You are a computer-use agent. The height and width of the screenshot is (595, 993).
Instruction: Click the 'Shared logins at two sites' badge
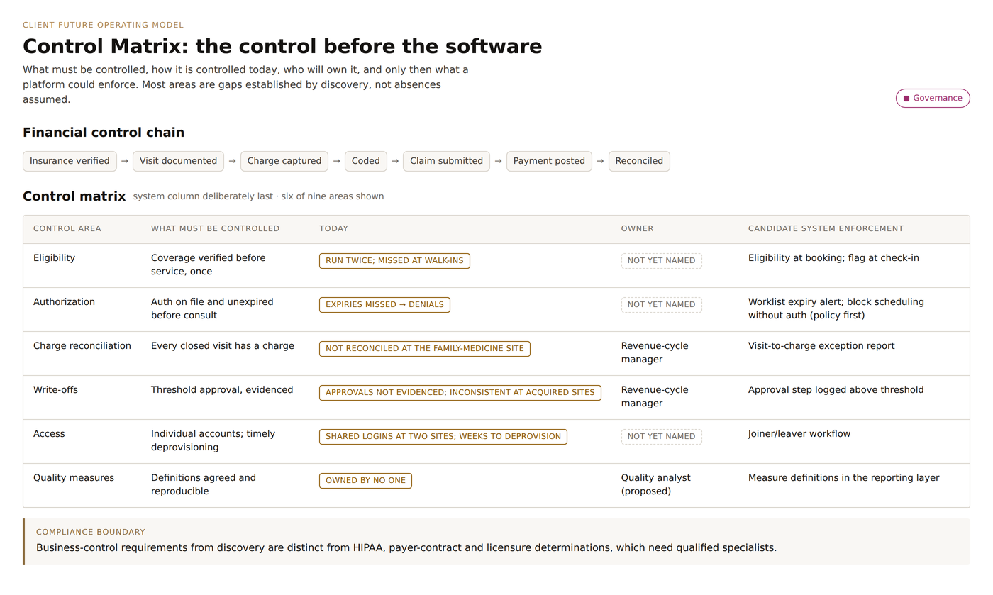pyautogui.click(x=443, y=437)
